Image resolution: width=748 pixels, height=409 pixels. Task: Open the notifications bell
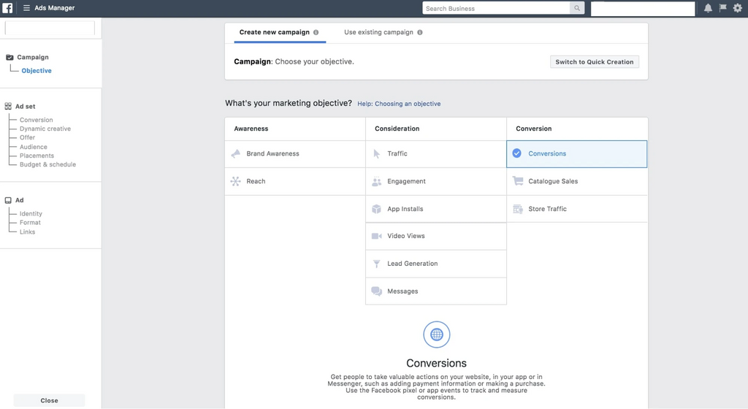coord(708,8)
